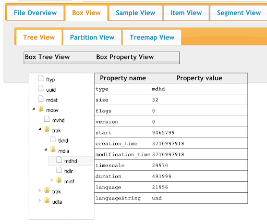The width and height of the screenshot is (267, 224).
Task: Click the minf folder icon
Action: click(x=59, y=180)
